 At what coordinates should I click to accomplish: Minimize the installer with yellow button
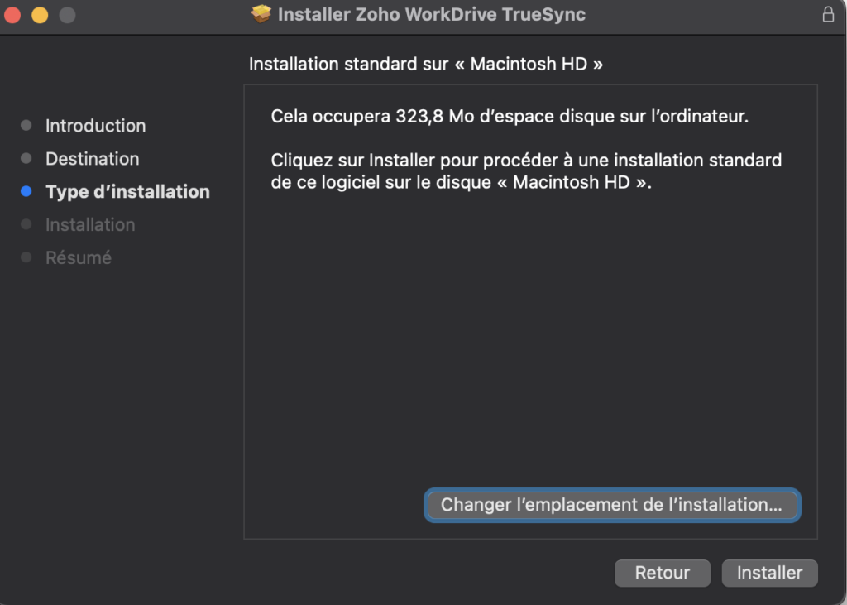pos(40,15)
